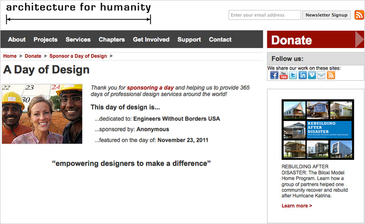Click the sponsor name 'Anonymous'

click(x=153, y=129)
